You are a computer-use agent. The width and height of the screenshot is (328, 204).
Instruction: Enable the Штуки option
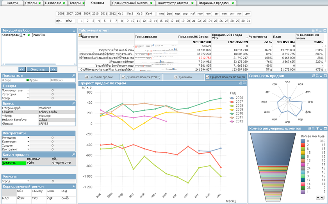[x=52, y=80]
